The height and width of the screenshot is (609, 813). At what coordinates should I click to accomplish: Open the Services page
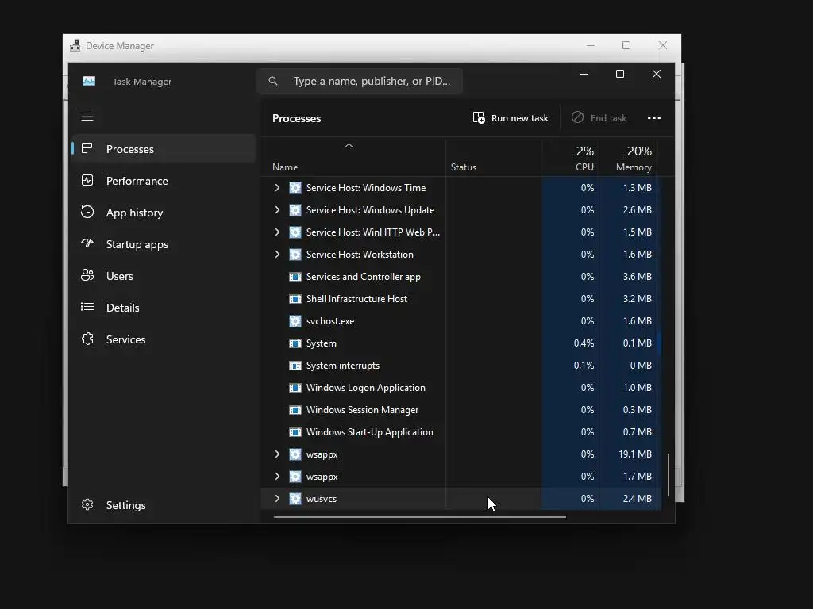[x=164, y=339]
